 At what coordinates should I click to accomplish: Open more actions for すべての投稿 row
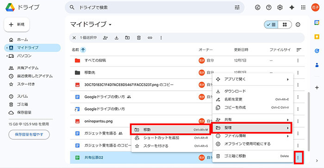298,61
